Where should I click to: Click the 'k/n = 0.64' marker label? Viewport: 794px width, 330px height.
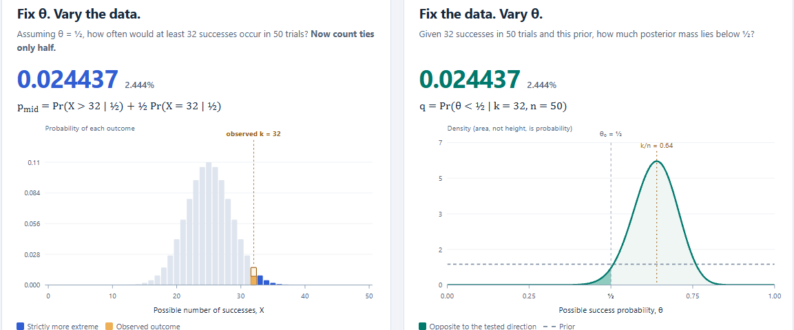click(657, 145)
